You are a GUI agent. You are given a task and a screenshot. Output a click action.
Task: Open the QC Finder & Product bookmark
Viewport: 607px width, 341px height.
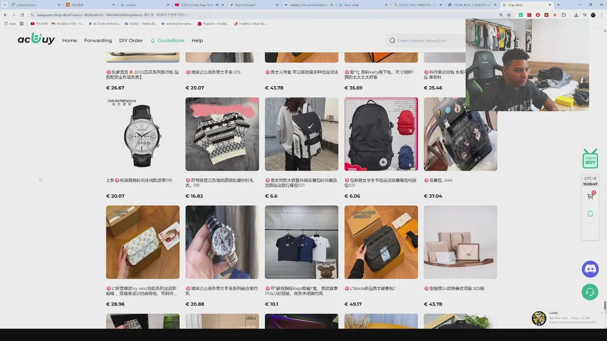(104, 23)
